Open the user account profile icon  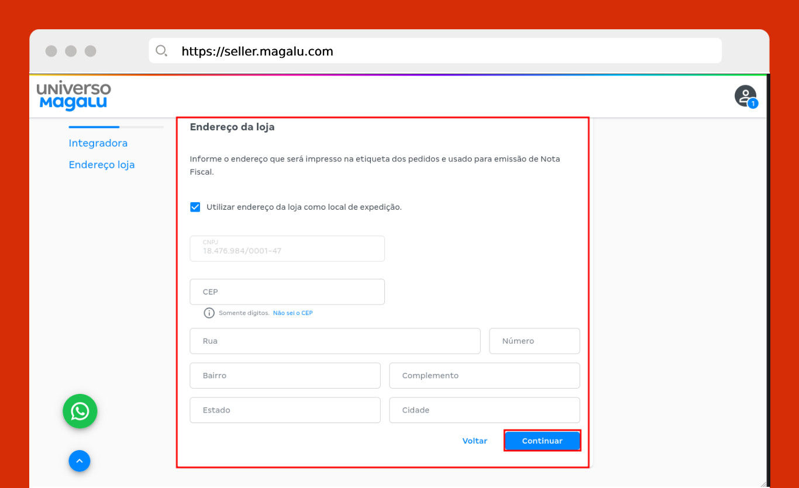point(745,96)
